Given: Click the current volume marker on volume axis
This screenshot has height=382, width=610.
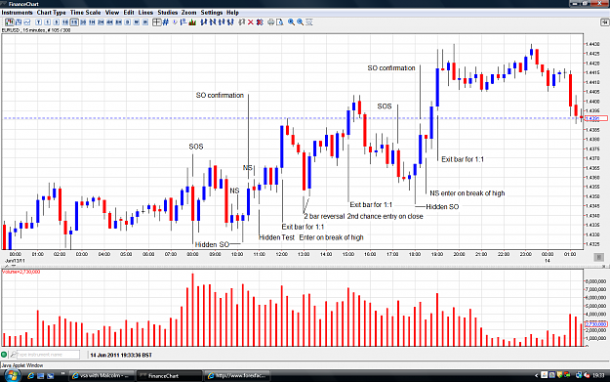Looking at the screenshot, I should click(x=596, y=324).
